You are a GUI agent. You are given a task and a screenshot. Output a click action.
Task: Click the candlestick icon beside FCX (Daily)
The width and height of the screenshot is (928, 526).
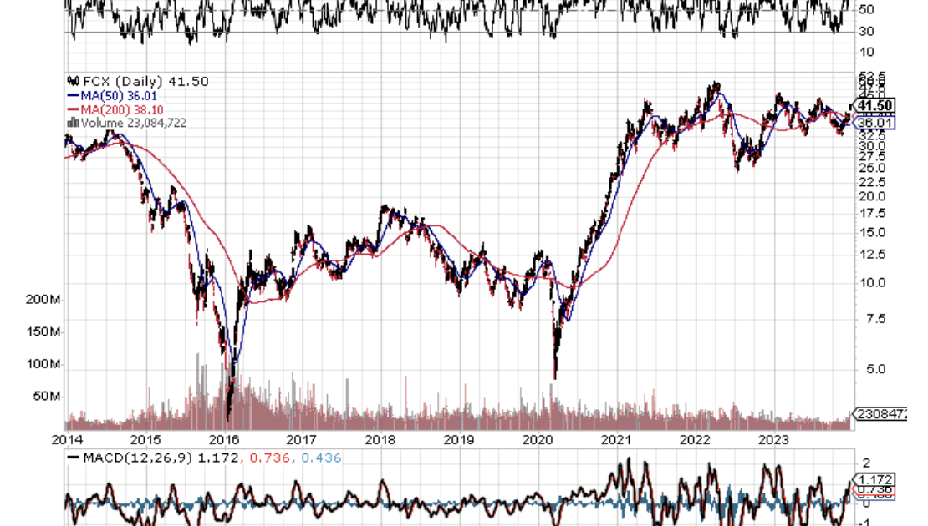(74, 81)
